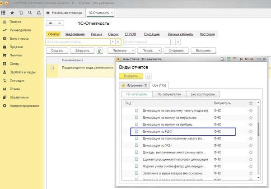Star Журнал учета счетов-фактур row
The height and width of the screenshot is (189, 271).
coord(251,166)
